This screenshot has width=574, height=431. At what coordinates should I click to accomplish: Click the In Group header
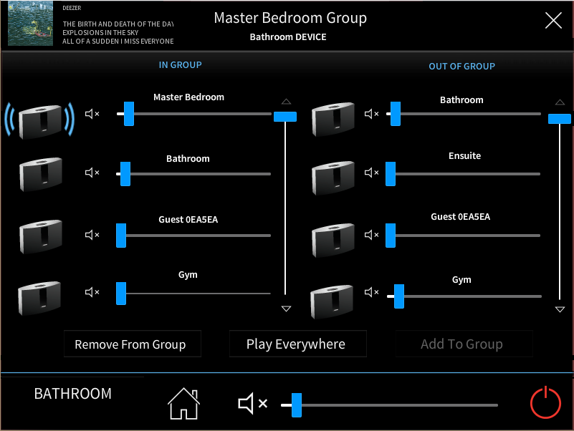[180, 65]
